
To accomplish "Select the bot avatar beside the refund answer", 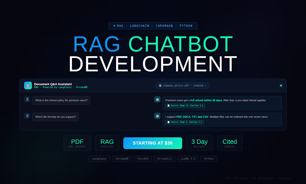I will coord(157,99).
